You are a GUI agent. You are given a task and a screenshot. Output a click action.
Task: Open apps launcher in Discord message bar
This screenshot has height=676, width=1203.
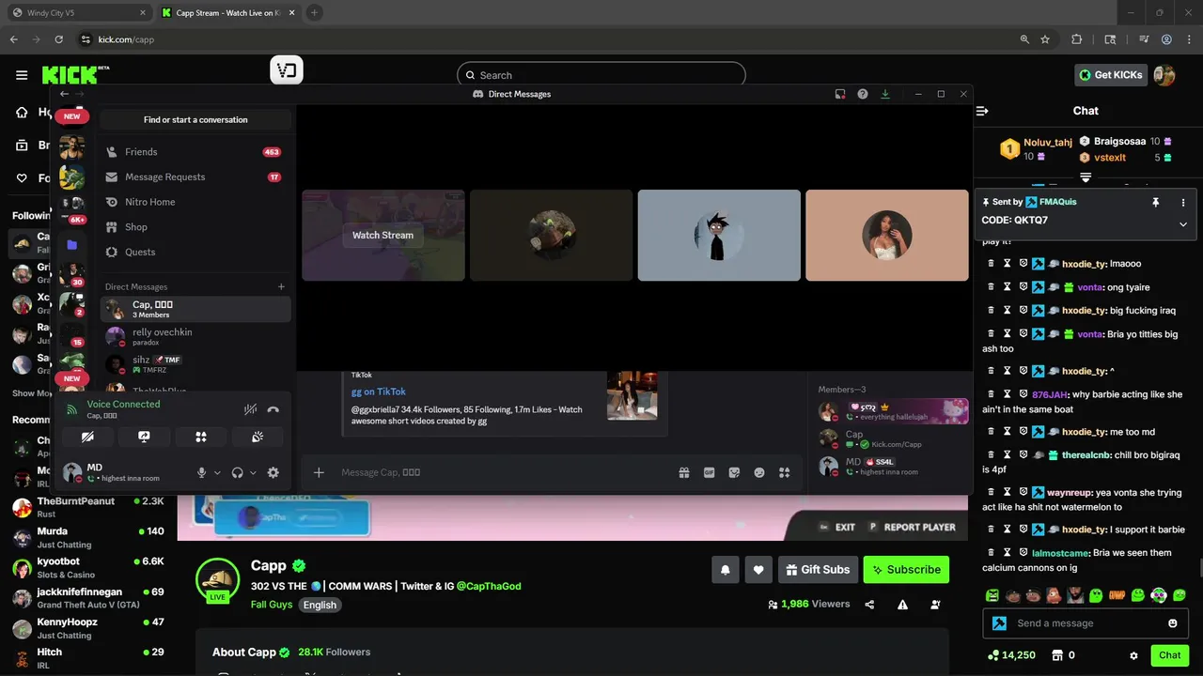tap(785, 472)
